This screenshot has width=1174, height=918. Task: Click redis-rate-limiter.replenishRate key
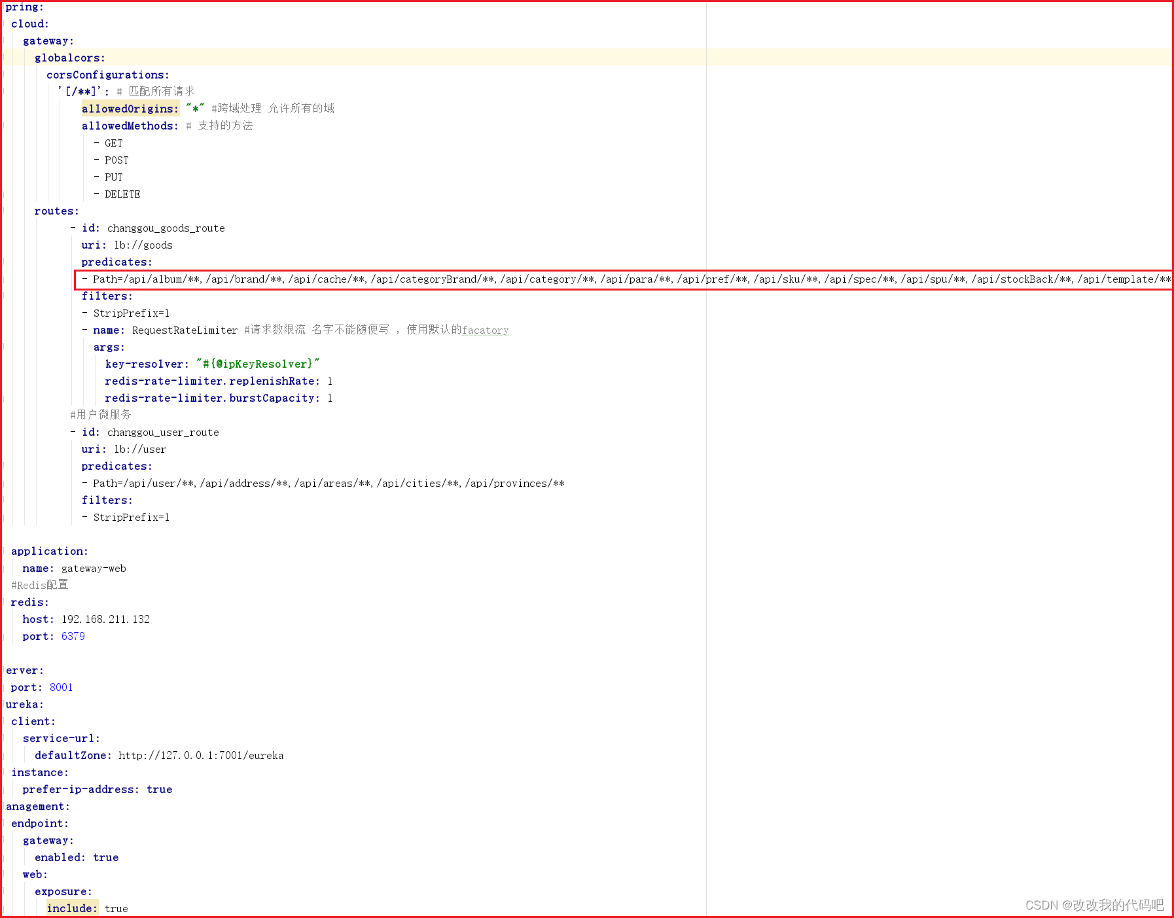[x=213, y=381]
